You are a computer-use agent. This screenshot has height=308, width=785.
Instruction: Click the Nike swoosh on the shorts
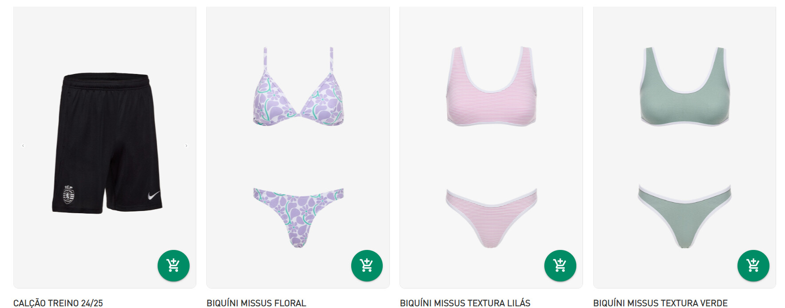click(154, 195)
